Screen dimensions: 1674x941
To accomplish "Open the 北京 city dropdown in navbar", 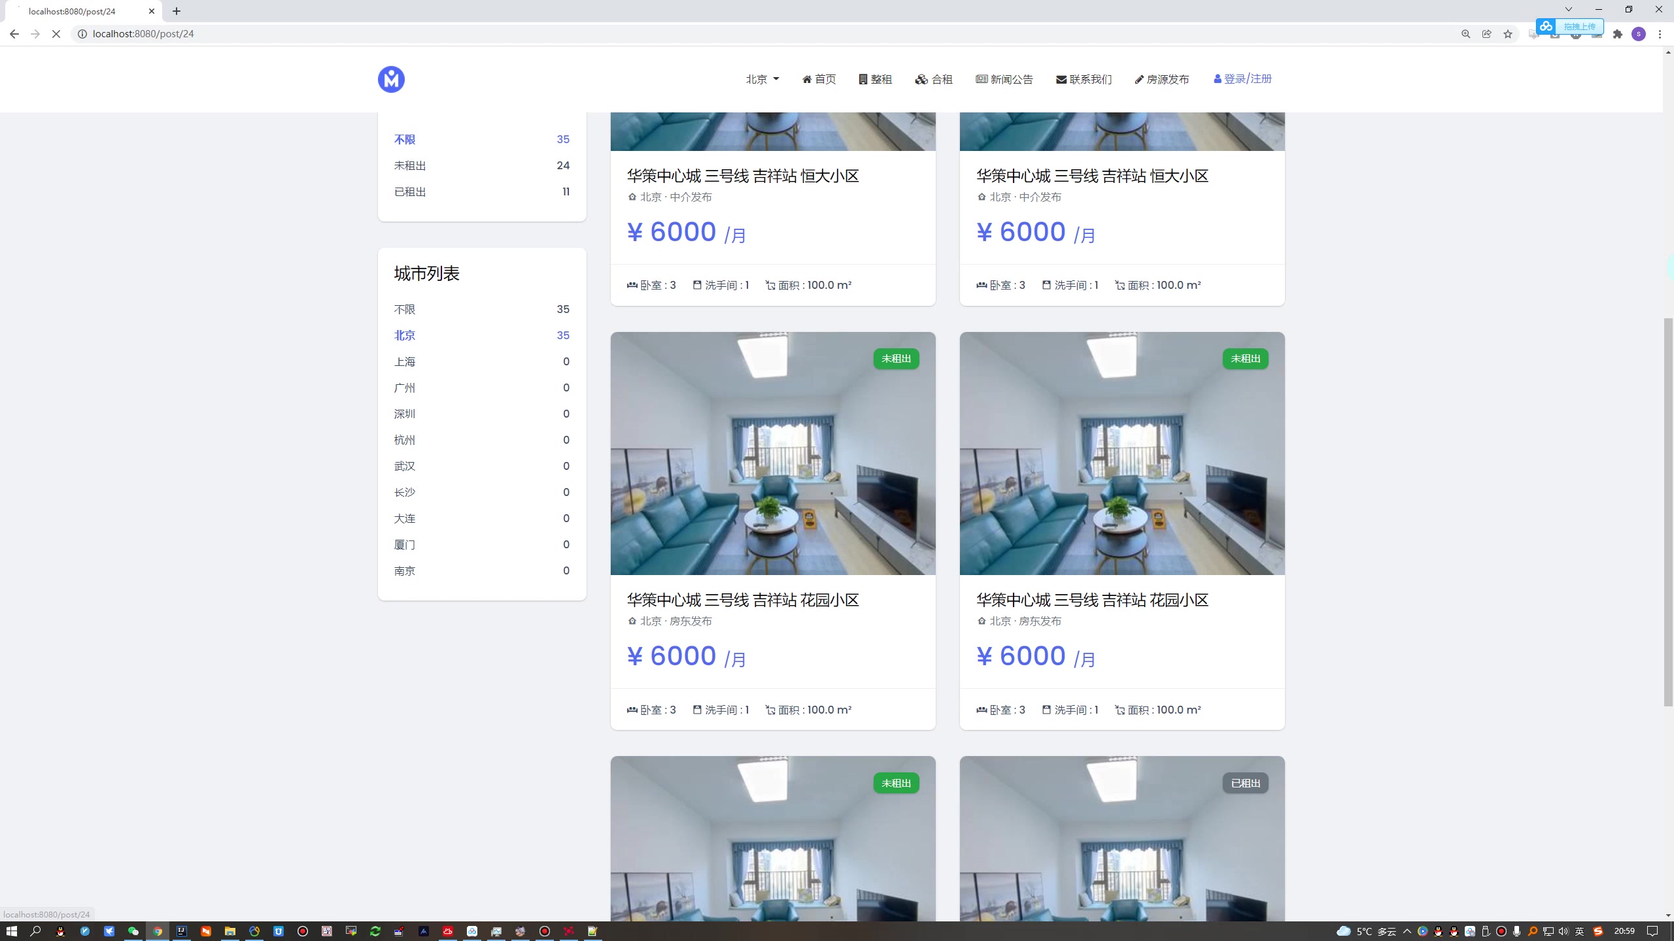I will 762,79.
